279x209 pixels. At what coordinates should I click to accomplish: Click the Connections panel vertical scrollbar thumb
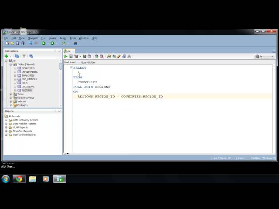(x=61, y=66)
